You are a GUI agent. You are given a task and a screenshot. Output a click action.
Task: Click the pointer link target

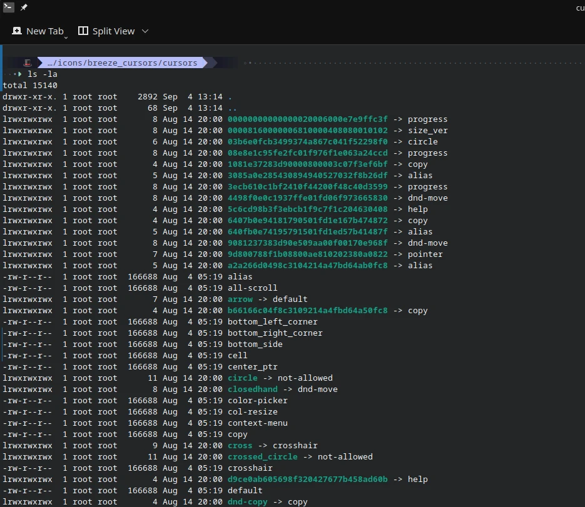point(425,254)
